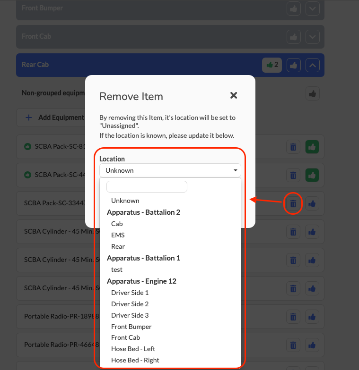Click trash icon for SCBA Pack-SC-3344
This screenshot has width=359, height=370.
click(293, 203)
